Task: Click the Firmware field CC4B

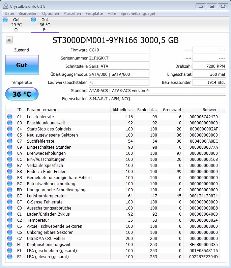Action: click(119, 50)
